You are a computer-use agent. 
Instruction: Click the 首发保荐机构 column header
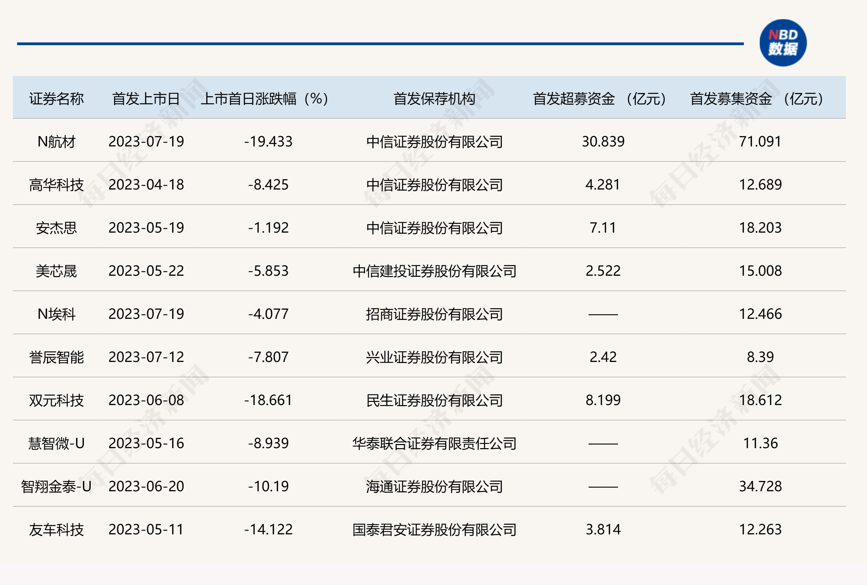pos(434,99)
